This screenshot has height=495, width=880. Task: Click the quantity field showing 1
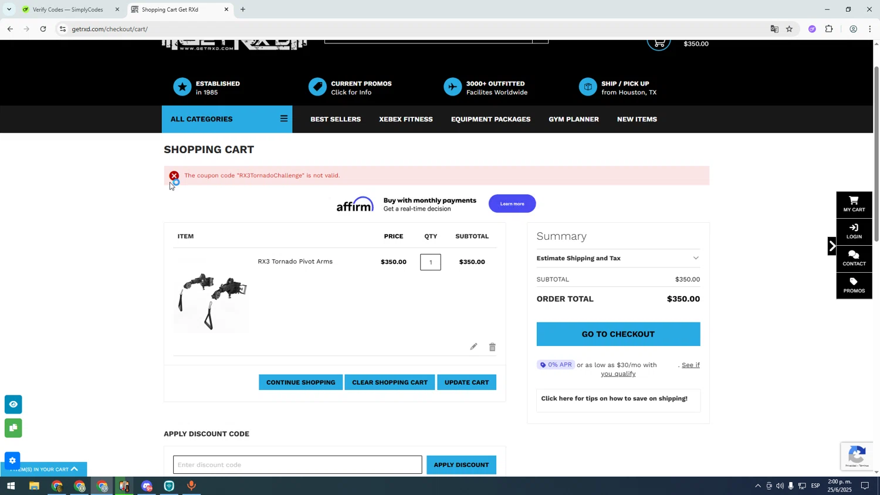pos(431,262)
